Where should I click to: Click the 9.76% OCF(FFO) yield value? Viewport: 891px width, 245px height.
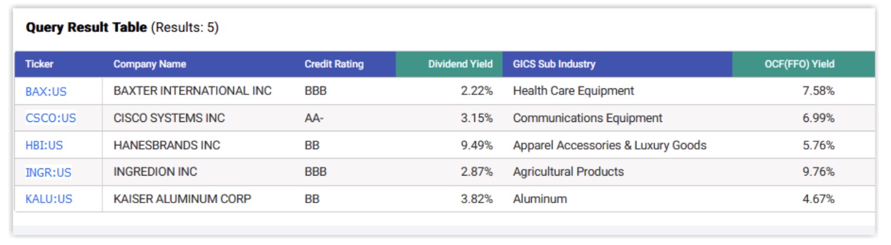click(818, 172)
